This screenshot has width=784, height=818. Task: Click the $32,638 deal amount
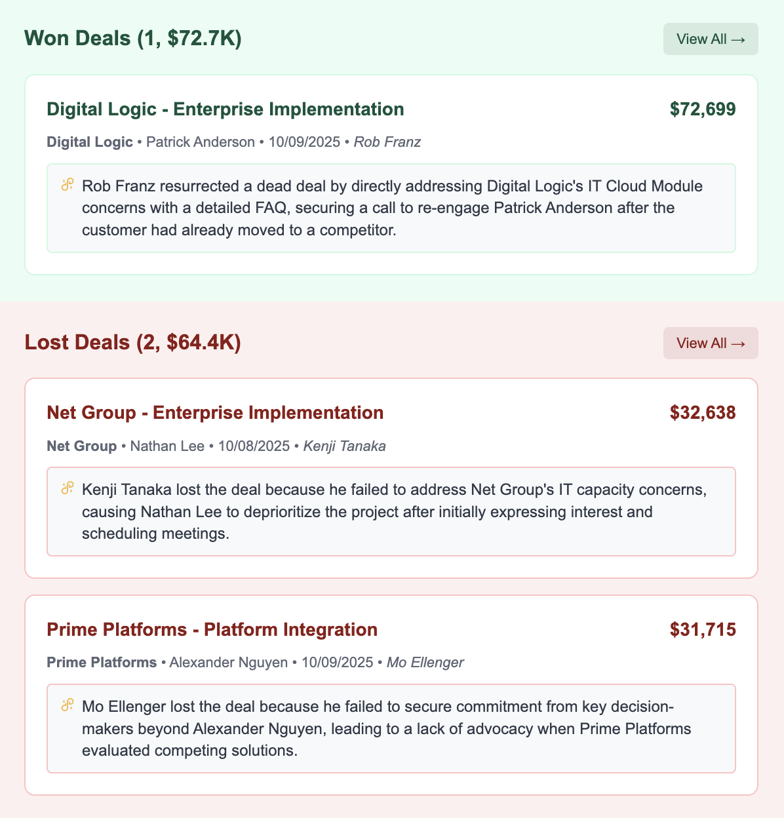coord(703,413)
